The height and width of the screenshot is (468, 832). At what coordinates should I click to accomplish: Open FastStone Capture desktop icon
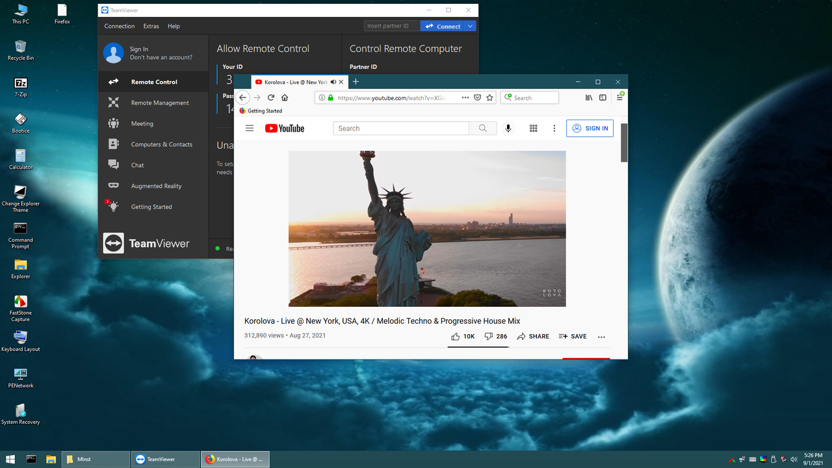[20, 307]
